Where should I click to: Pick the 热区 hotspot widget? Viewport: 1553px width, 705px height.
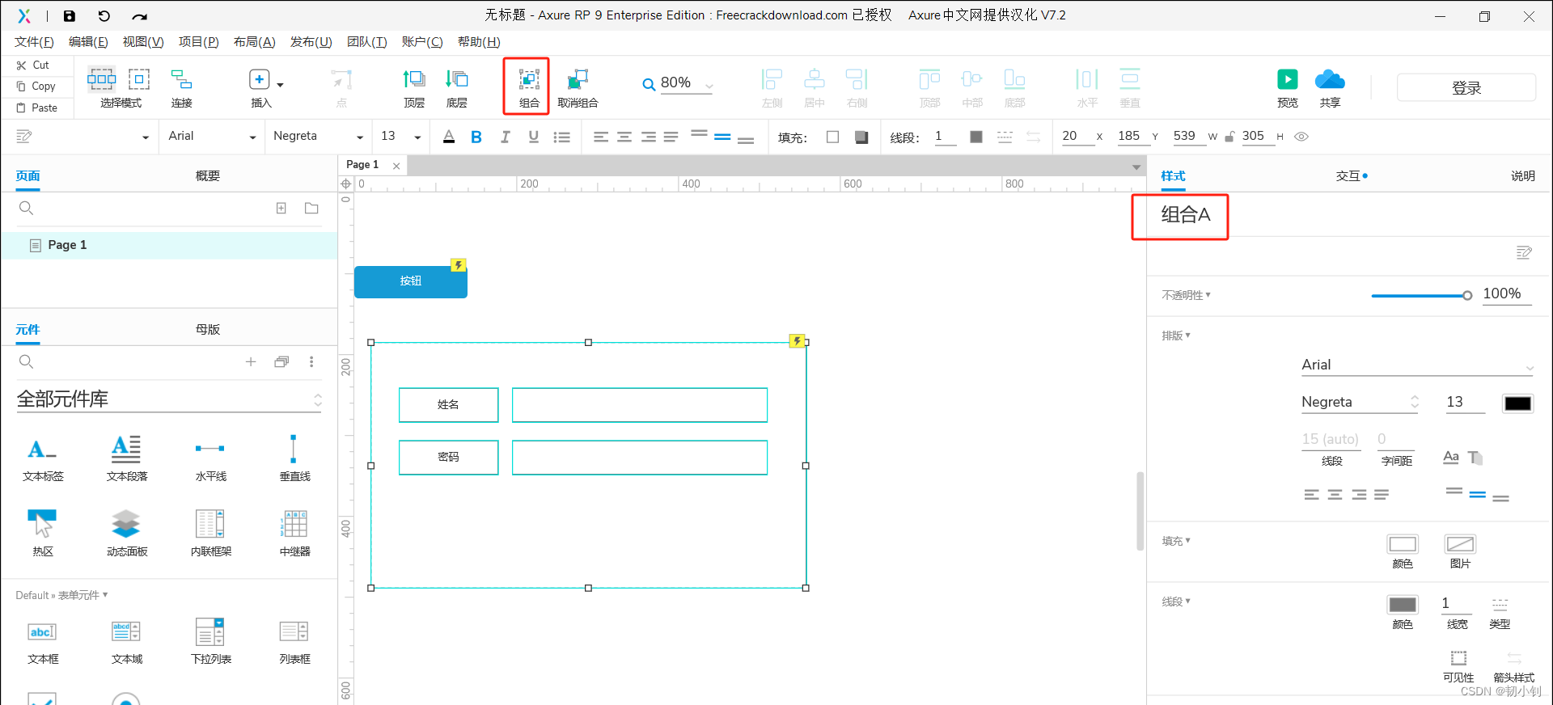(x=43, y=534)
